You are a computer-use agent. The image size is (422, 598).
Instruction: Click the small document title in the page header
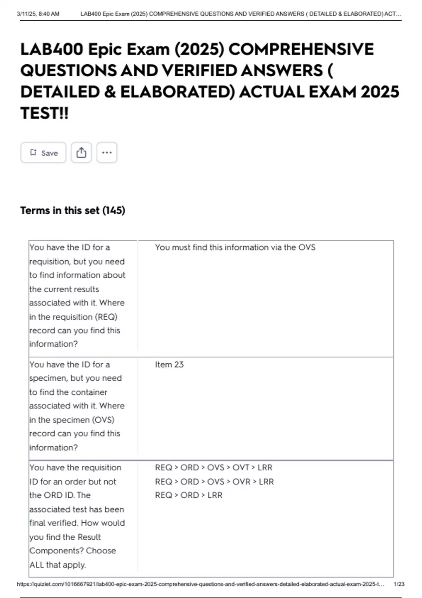(x=241, y=14)
